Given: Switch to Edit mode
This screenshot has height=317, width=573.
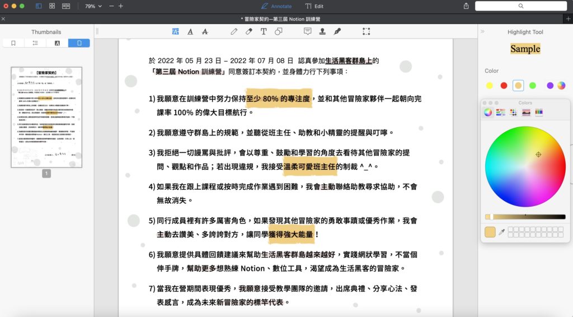Looking at the screenshot, I should tap(314, 6).
